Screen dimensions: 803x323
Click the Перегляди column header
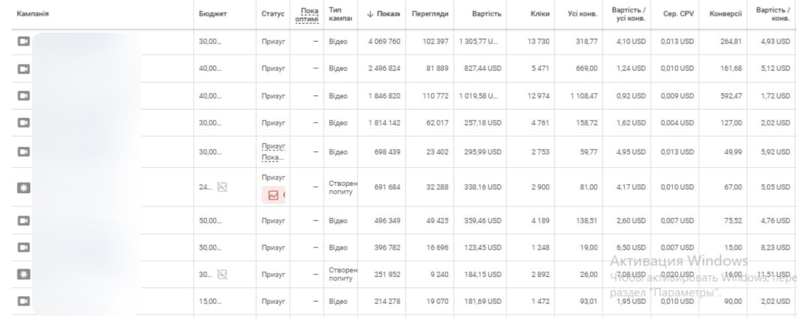click(430, 14)
